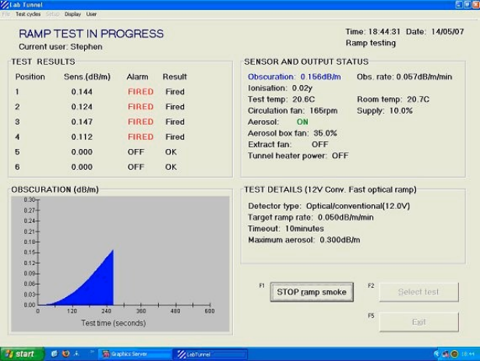Screen dimensions: 480x361
Task: Click the OFF alarm for position 6
Action: pyautogui.click(x=136, y=167)
